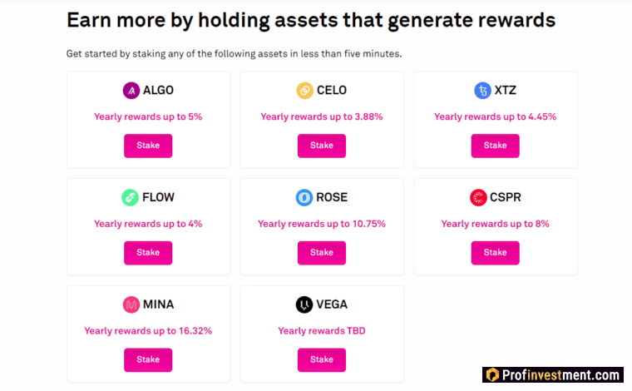Click the ROSE coin icon
632x391 pixels.
(304, 198)
